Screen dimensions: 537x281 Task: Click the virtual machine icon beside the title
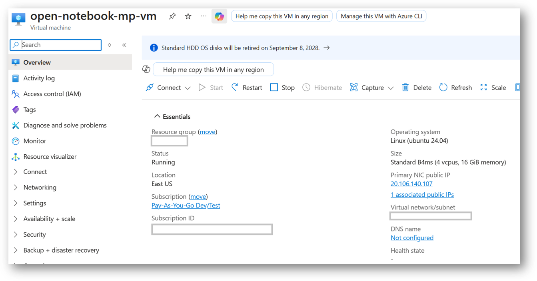point(18,19)
